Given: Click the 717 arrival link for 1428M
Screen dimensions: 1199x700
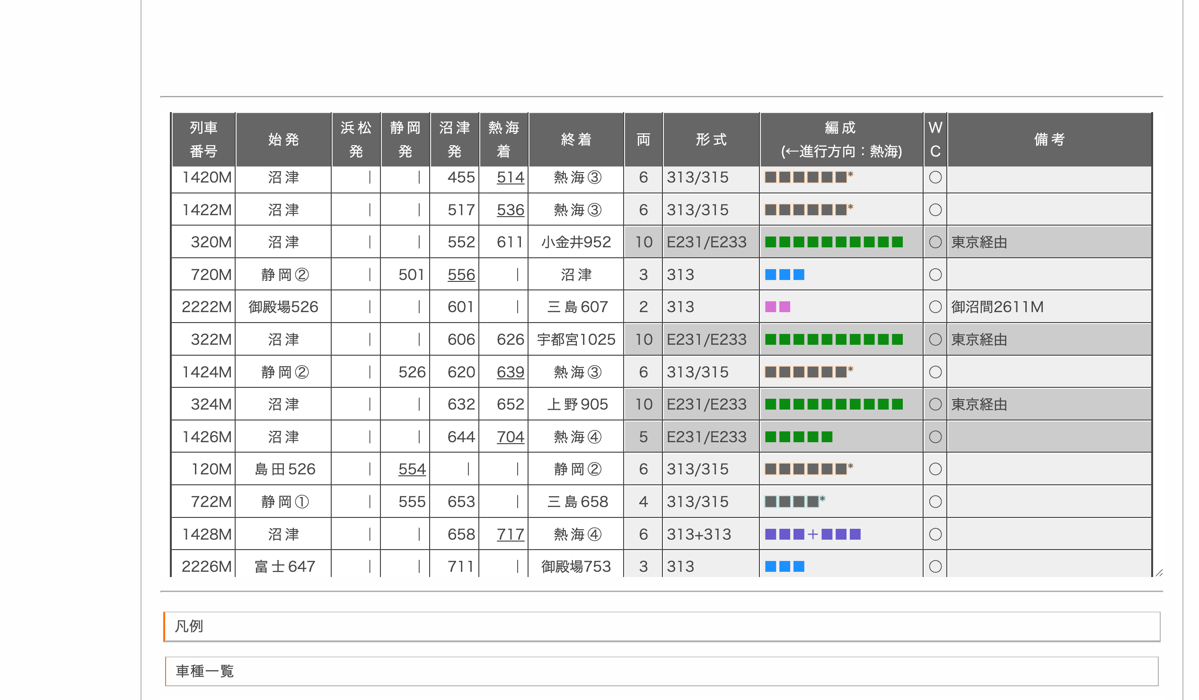Looking at the screenshot, I should click(x=510, y=534).
